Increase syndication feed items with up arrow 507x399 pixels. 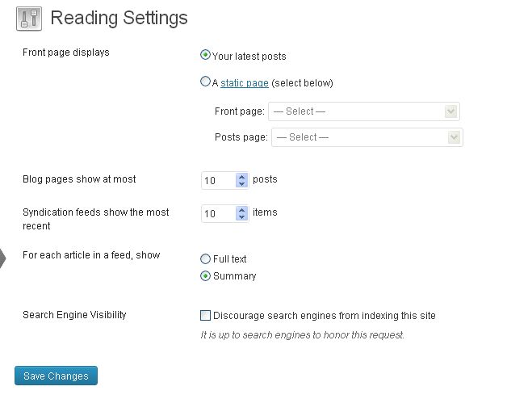241,210
